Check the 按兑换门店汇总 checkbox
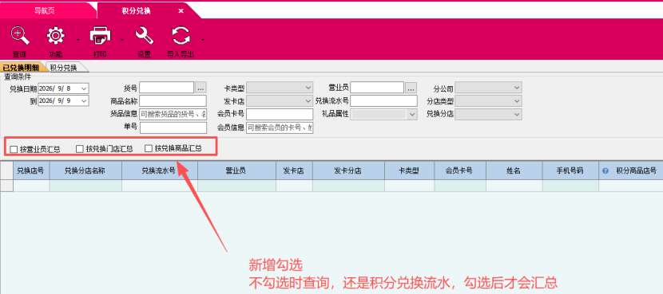663x294 pixels. point(80,149)
